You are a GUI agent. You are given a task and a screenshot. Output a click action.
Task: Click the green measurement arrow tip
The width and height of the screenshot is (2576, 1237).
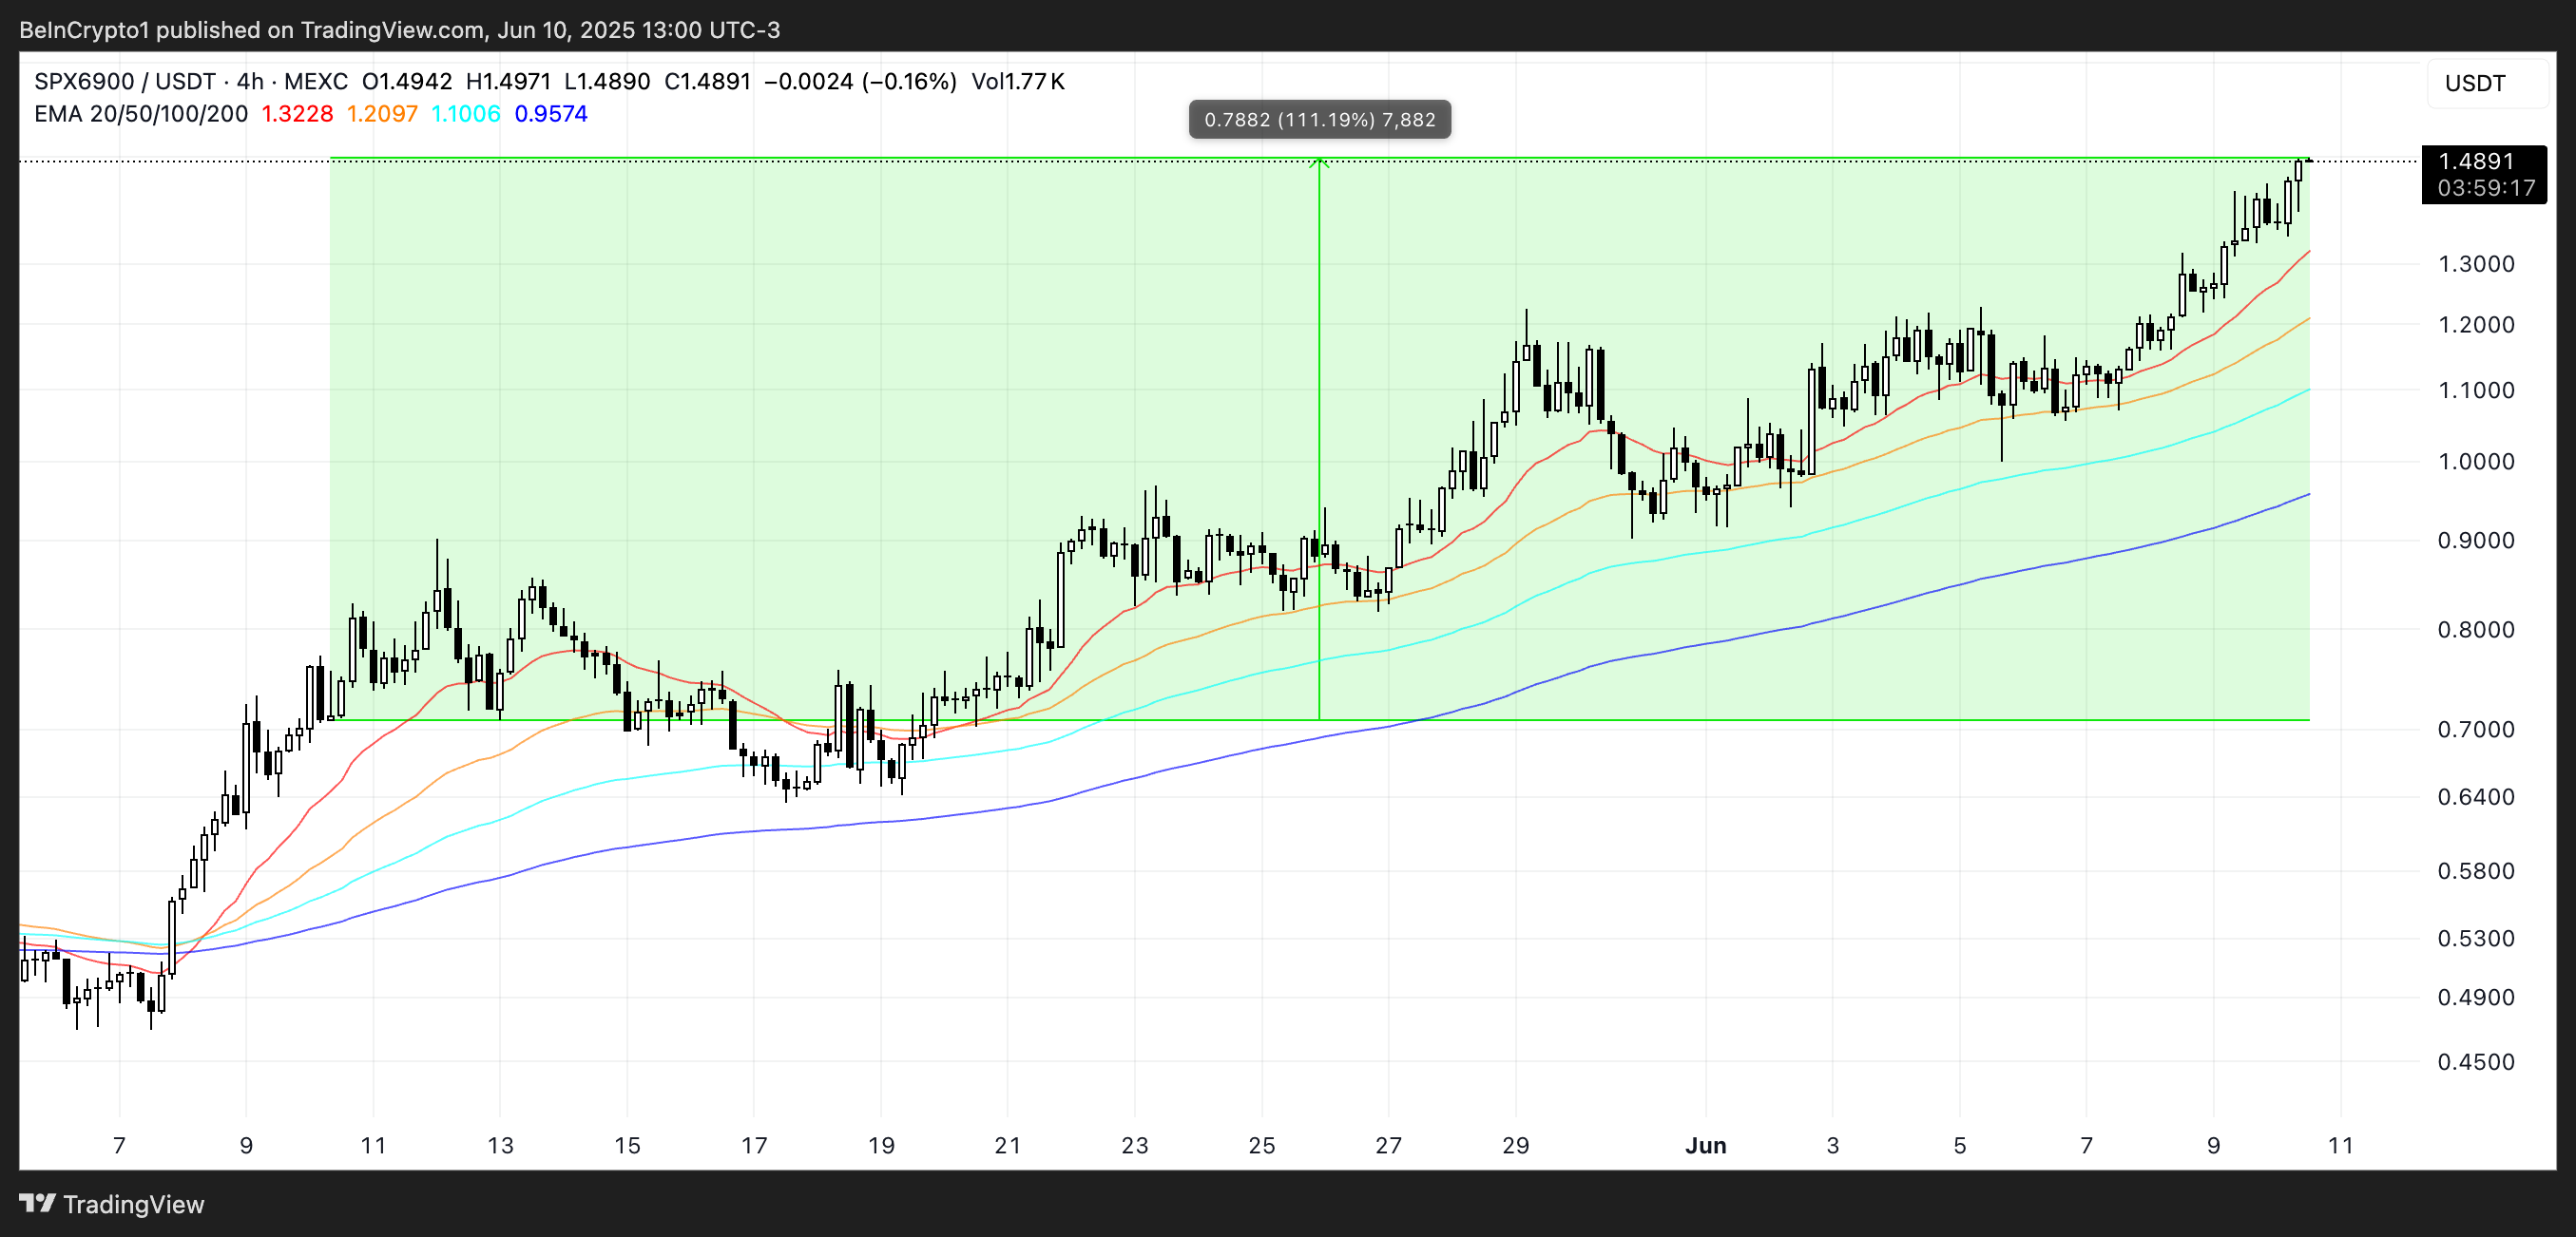1319,161
